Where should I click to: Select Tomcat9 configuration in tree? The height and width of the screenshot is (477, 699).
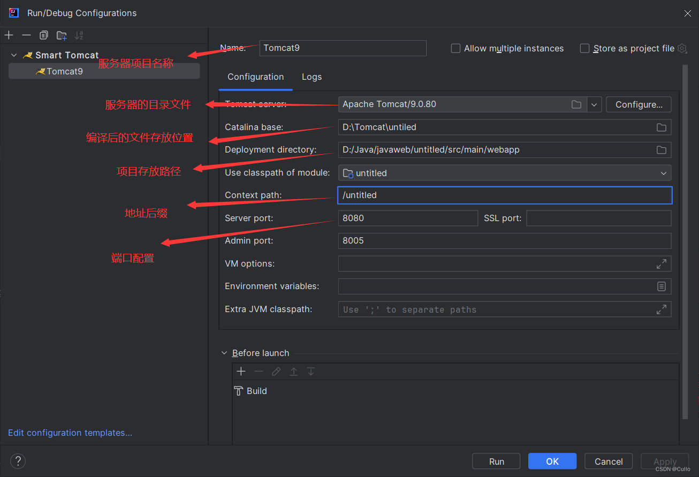tap(104, 71)
